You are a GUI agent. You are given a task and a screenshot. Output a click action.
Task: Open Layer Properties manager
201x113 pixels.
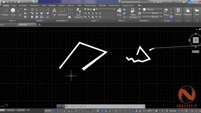(79, 13)
